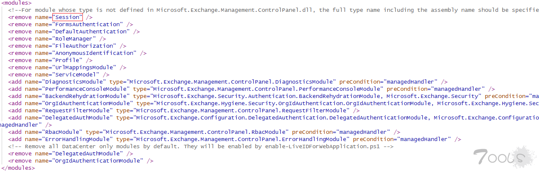The height and width of the screenshot is (171, 539).
Task: Click "FileAuthorization" in the remove line
Action: click(x=84, y=46)
